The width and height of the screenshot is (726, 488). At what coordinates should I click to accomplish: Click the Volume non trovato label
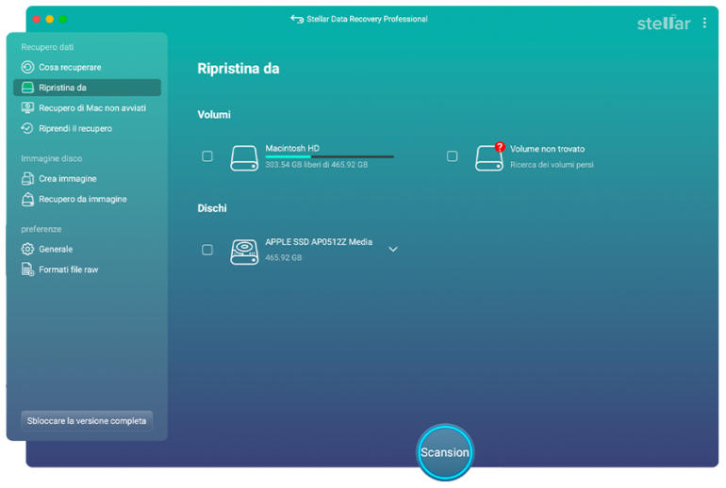547,149
